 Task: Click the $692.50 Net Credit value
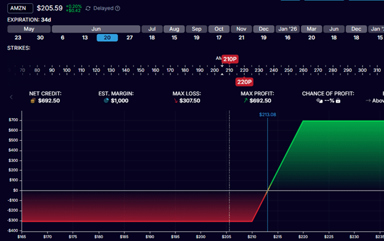click(x=49, y=101)
